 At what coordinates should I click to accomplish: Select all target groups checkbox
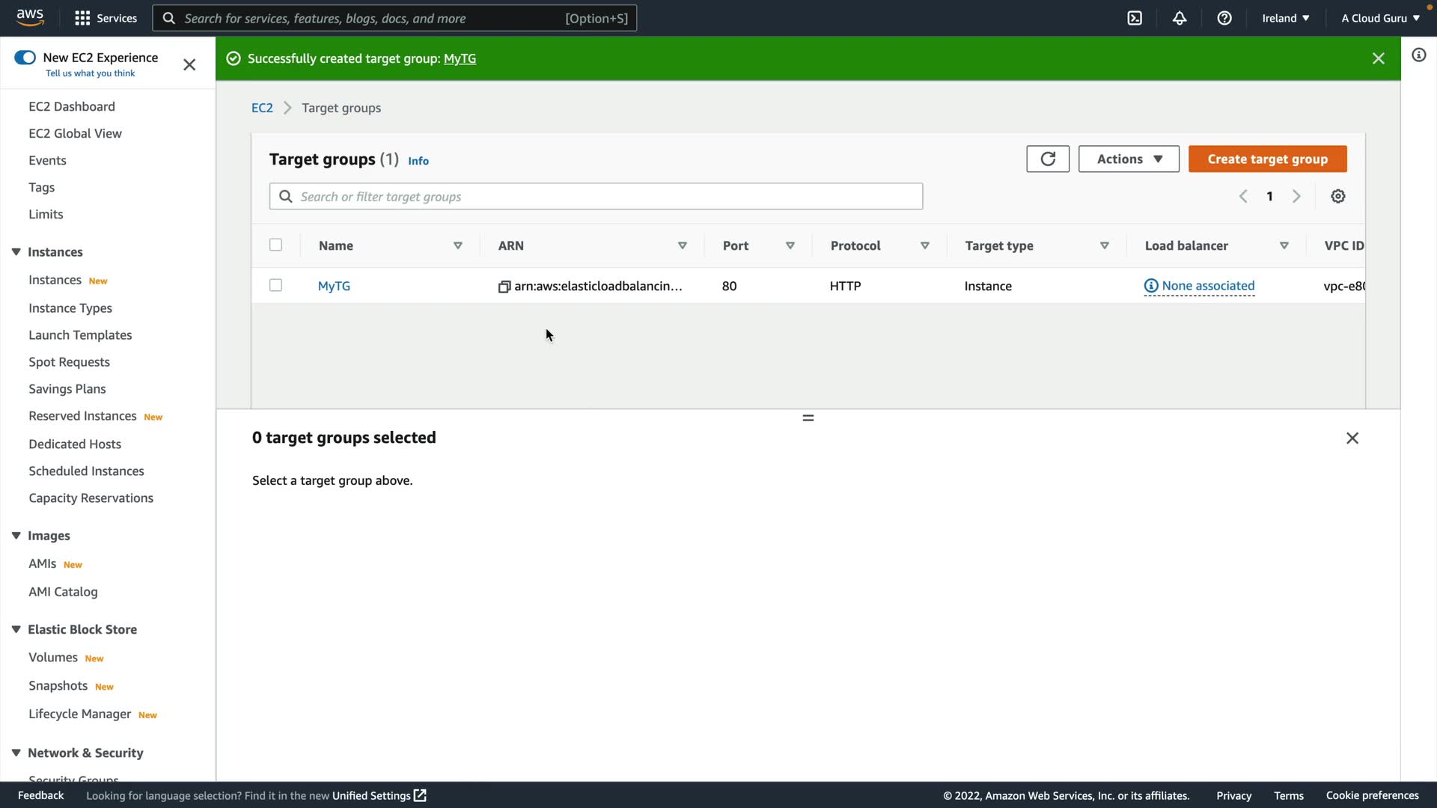pos(275,245)
